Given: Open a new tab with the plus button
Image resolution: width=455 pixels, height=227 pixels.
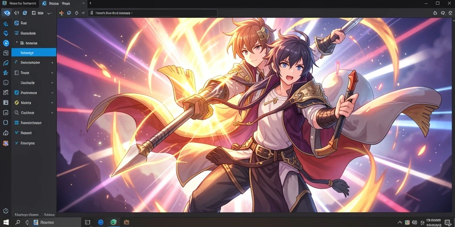Looking at the screenshot, I should click(x=90, y=4).
